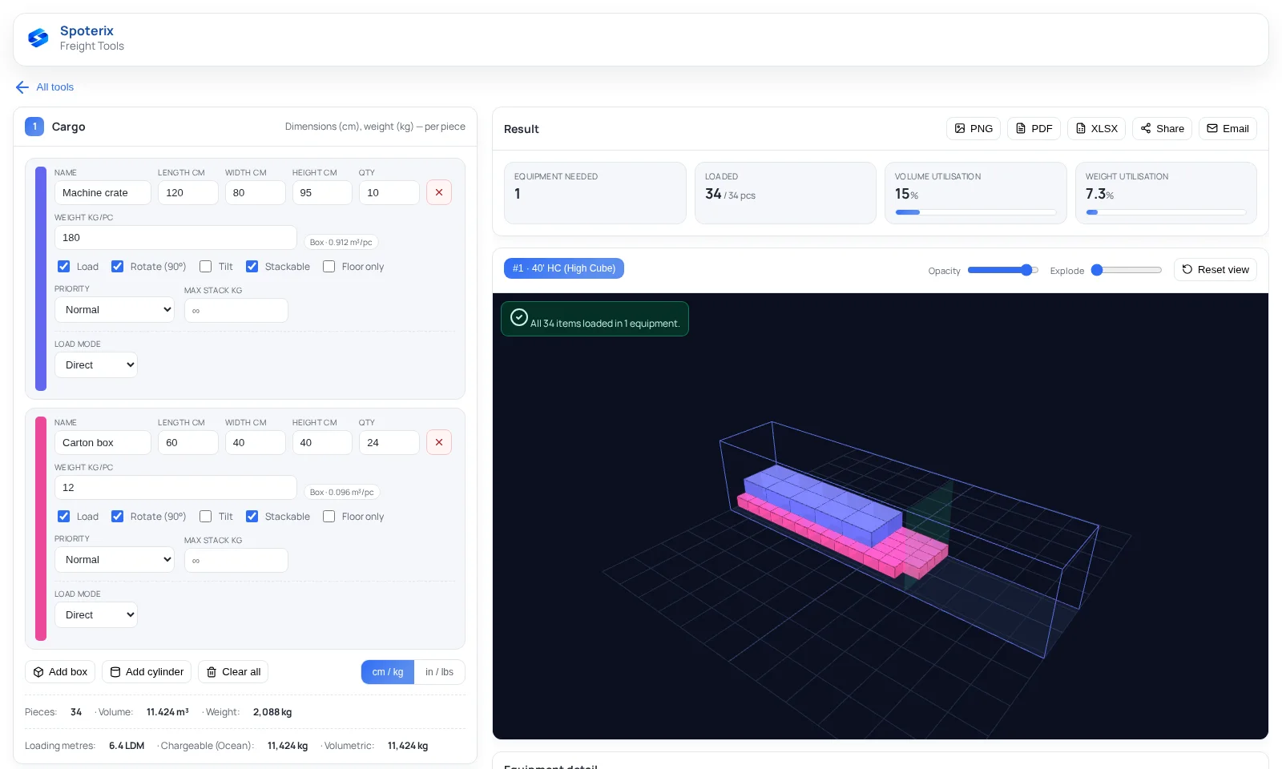Add a cylinder item
Viewport: 1282px width, 769px height.
click(x=147, y=671)
